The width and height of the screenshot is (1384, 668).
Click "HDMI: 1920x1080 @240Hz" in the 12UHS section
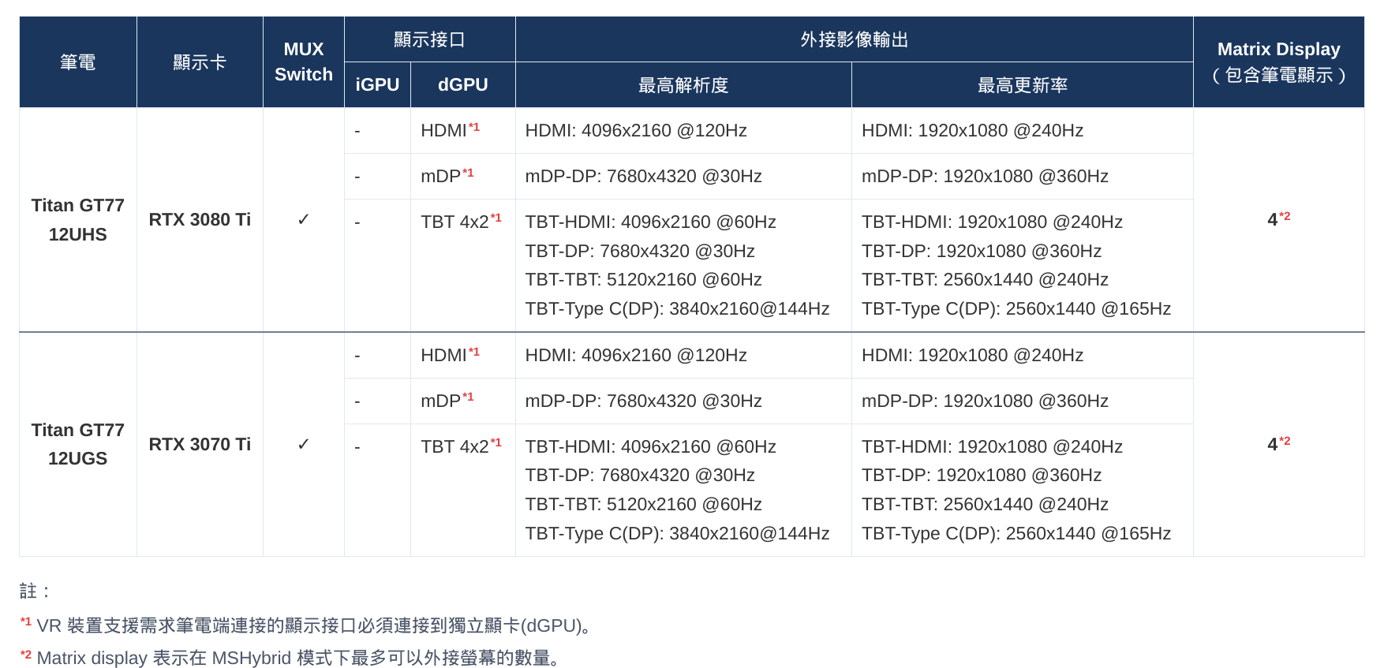tap(972, 130)
